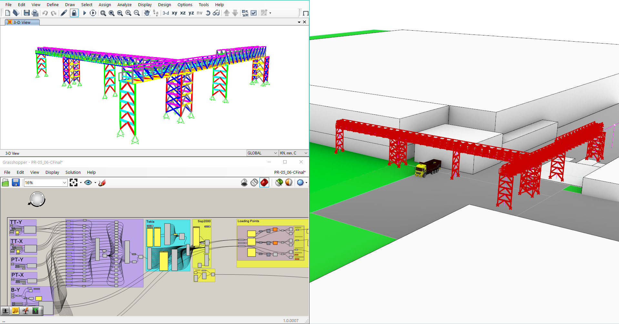This screenshot has height=324, width=619.
Task: Click the Rubber Band Zoom magnifier icon
Action: [103, 13]
